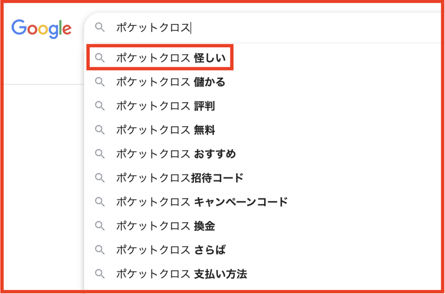
Task: Click search icon beside ポケットクロス 評判
Action: click(x=100, y=106)
